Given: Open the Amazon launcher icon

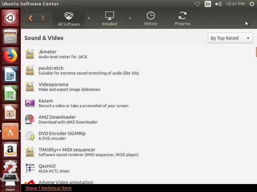Looking at the screenshot, I should point(10,150).
